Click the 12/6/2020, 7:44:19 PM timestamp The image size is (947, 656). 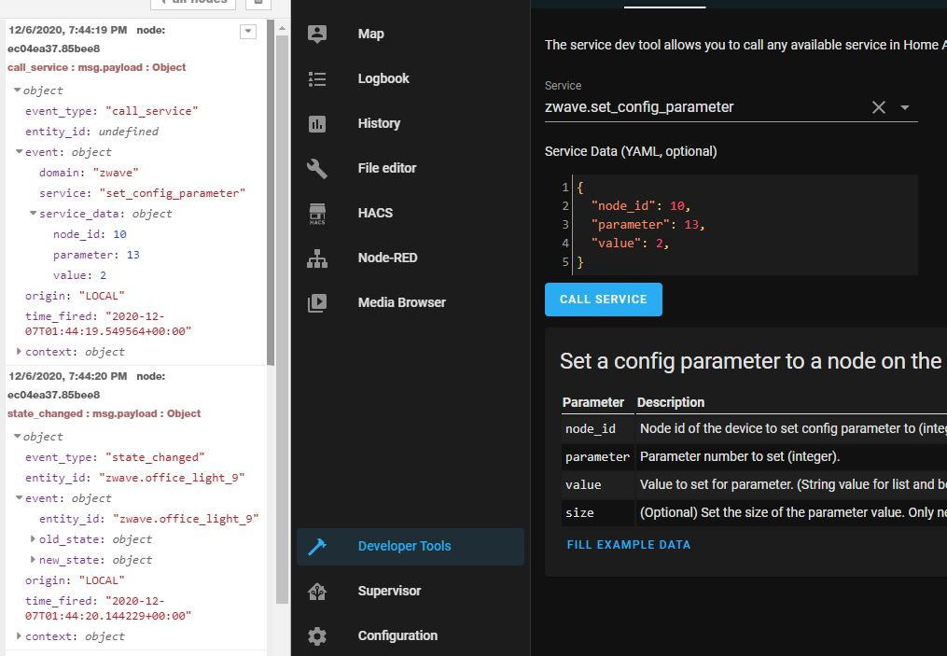(x=67, y=30)
